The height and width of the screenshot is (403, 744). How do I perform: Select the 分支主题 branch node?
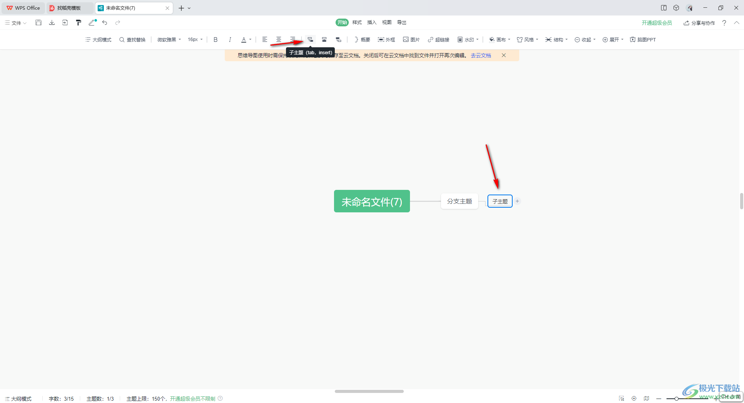[460, 201]
